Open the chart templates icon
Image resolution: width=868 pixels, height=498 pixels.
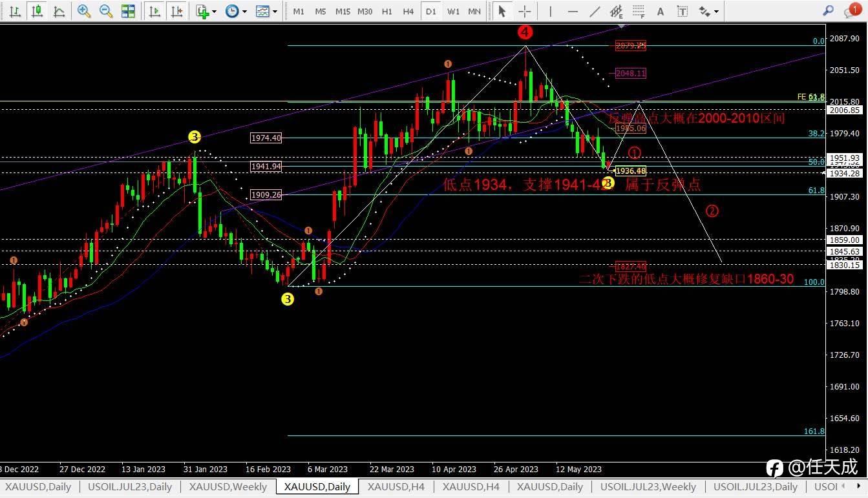[262, 11]
